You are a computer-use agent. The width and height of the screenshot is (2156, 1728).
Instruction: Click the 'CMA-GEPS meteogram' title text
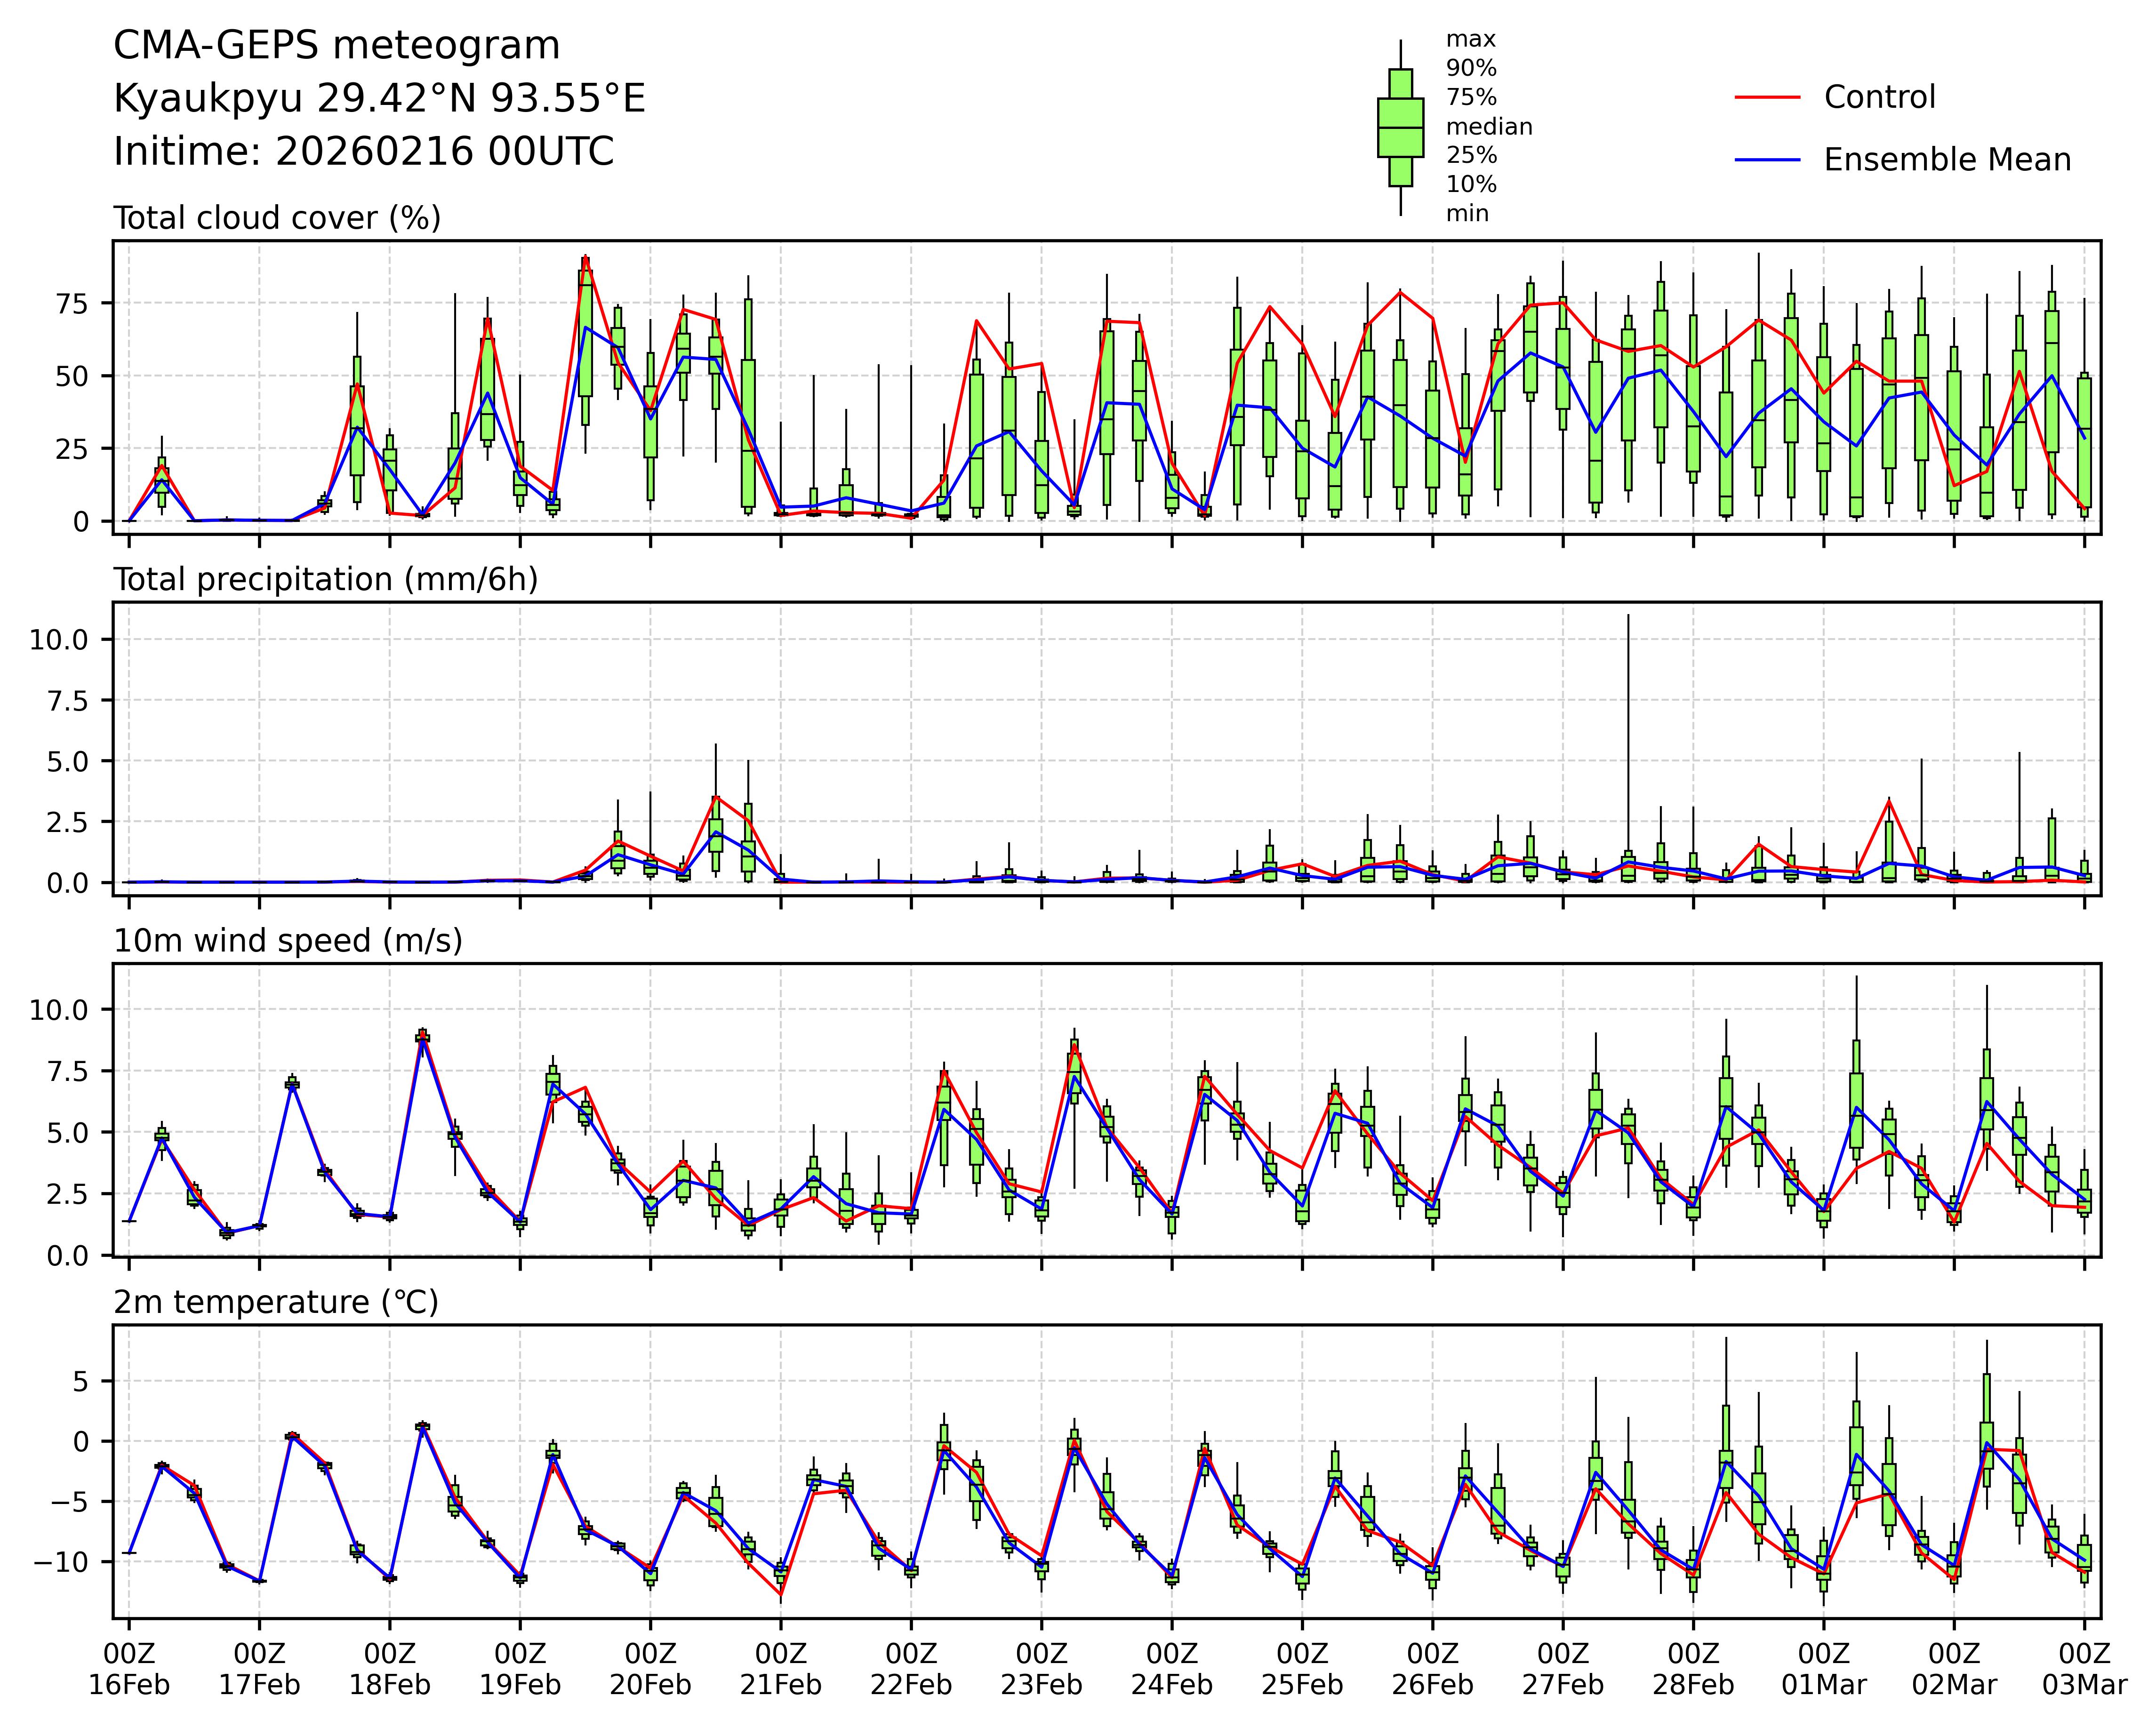point(337,46)
